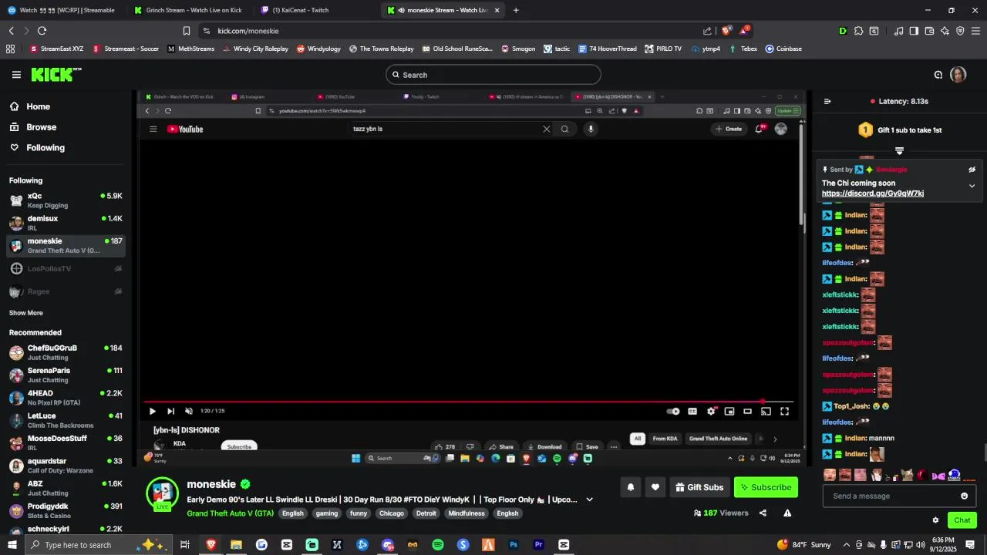987x555 pixels.
Task: Open the Windows notification center
Action: pos(970,545)
